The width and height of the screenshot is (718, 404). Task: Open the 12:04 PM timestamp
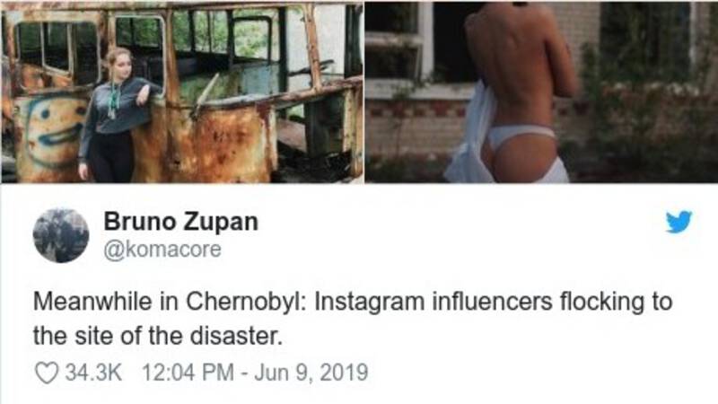pos(188,373)
